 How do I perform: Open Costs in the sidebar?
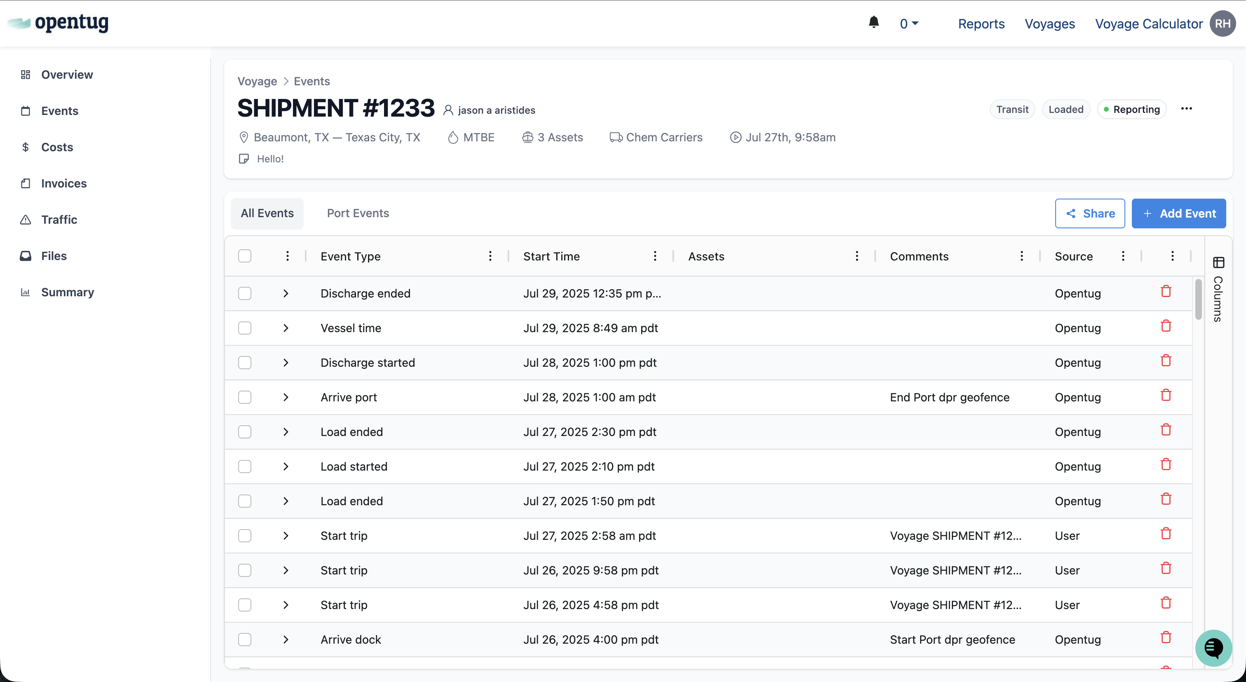coord(56,147)
